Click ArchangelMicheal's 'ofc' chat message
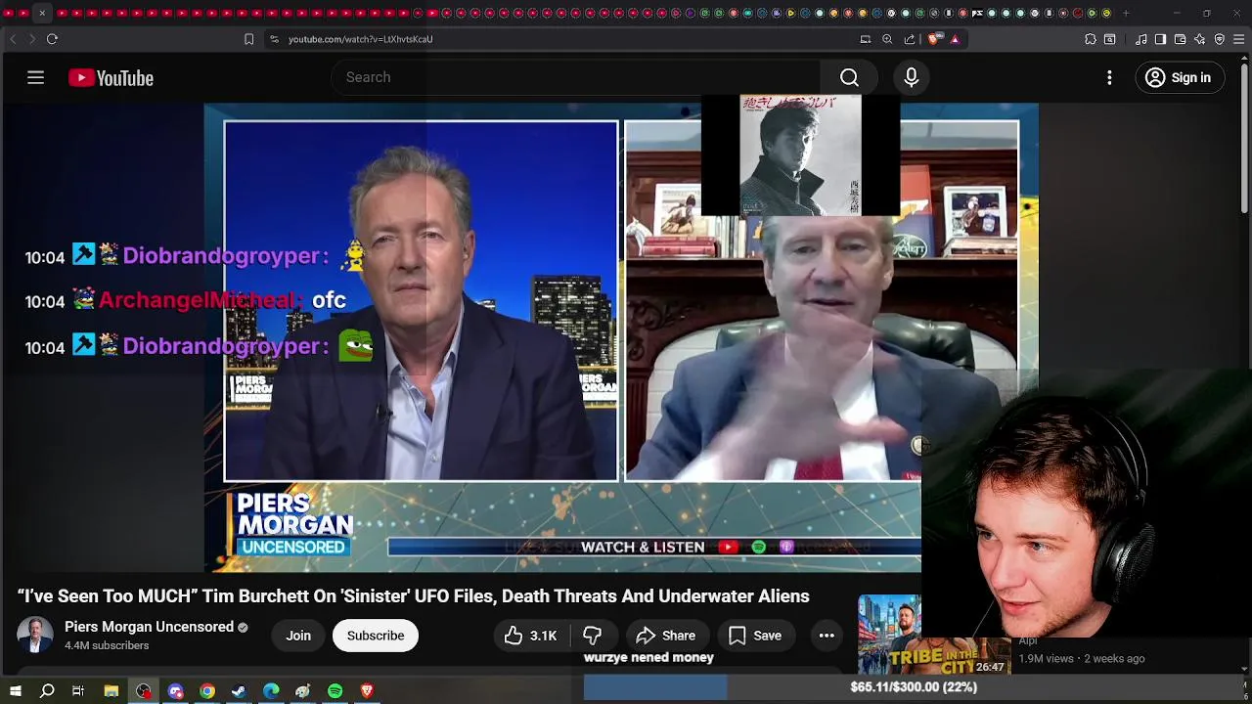This screenshot has height=704, width=1252. [x=186, y=300]
